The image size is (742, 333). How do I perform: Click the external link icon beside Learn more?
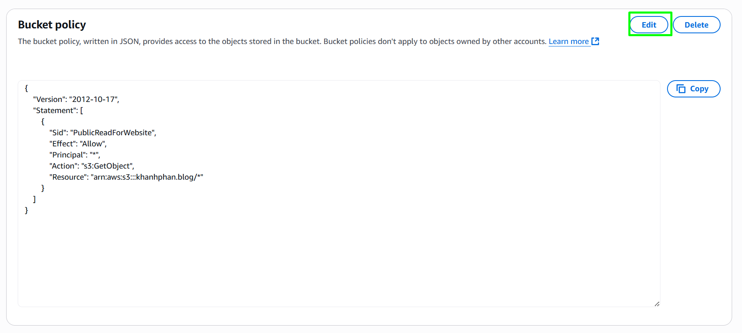[x=595, y=41]
